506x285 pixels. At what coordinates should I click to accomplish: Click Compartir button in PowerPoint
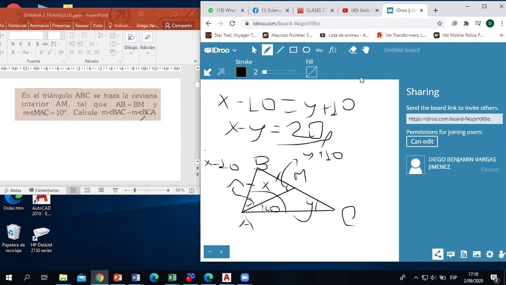tap(178, 25)
